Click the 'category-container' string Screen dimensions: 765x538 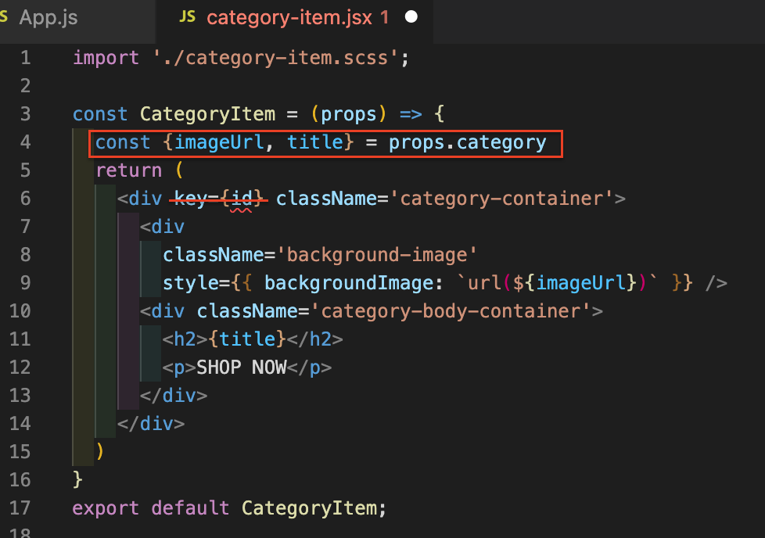501,199
